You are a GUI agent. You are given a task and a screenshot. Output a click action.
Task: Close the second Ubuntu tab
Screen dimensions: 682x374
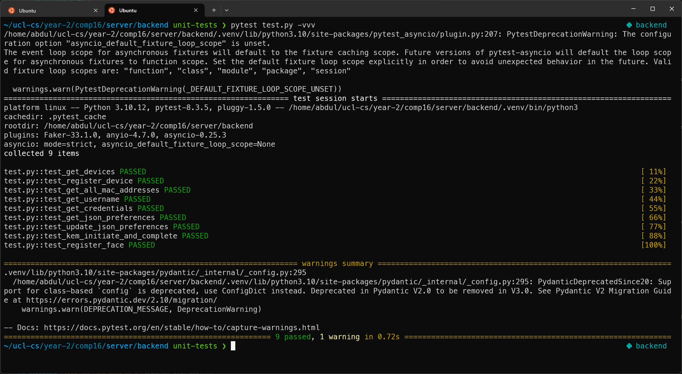(x=196, y=10)
